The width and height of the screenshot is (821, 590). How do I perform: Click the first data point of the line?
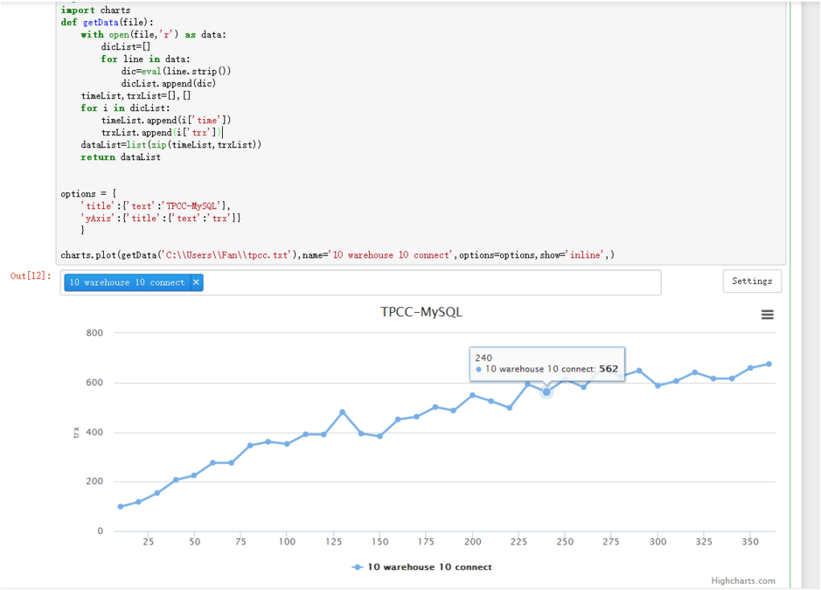click(x=121, y=507)
